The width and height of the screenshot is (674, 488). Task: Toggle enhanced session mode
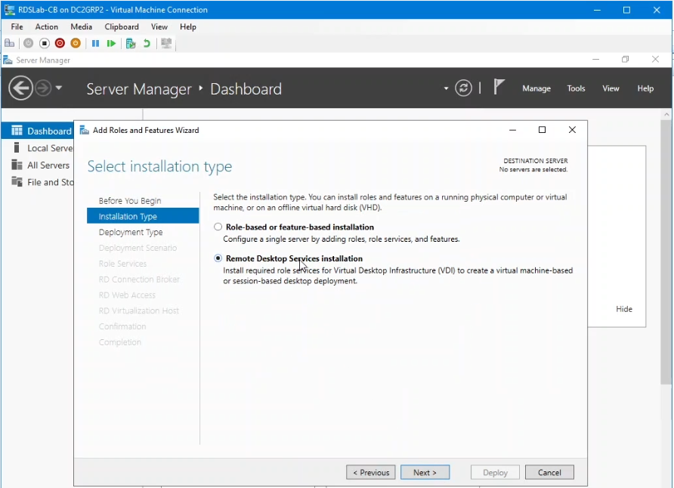pos(166,43)
